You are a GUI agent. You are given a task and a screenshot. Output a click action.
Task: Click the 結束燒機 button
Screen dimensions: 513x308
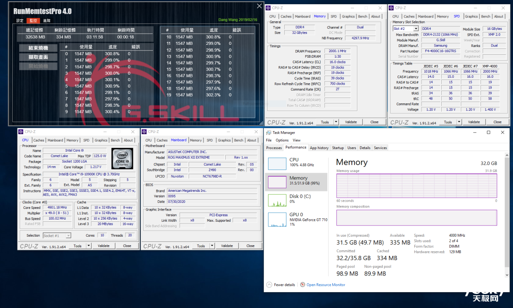tap(38, 48)
